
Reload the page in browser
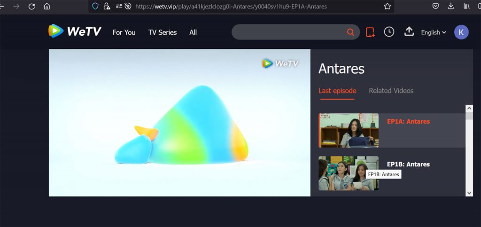(31, 6)
